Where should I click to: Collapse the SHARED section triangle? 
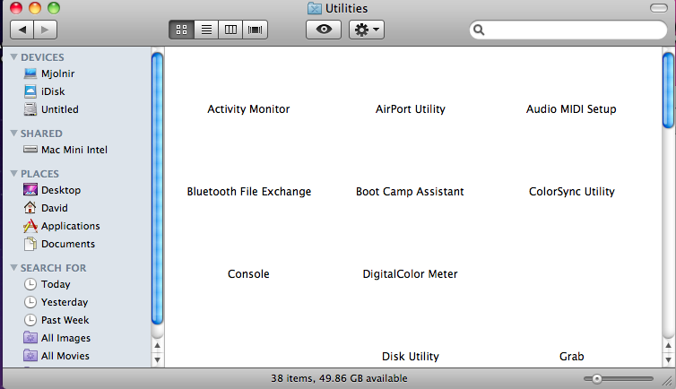coord(13,134)
